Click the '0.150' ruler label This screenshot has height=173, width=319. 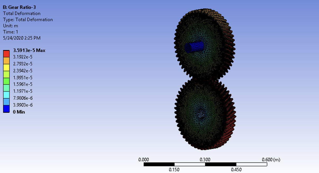(x=174, y=170)
